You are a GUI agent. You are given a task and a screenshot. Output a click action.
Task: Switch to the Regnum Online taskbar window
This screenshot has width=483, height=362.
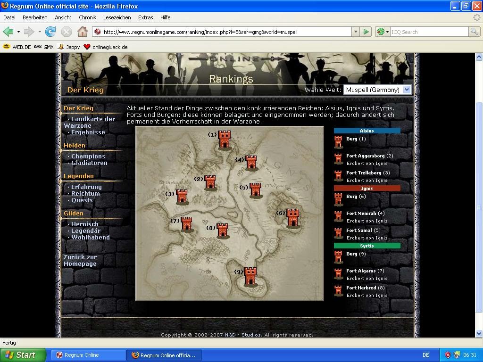(88, 355)
